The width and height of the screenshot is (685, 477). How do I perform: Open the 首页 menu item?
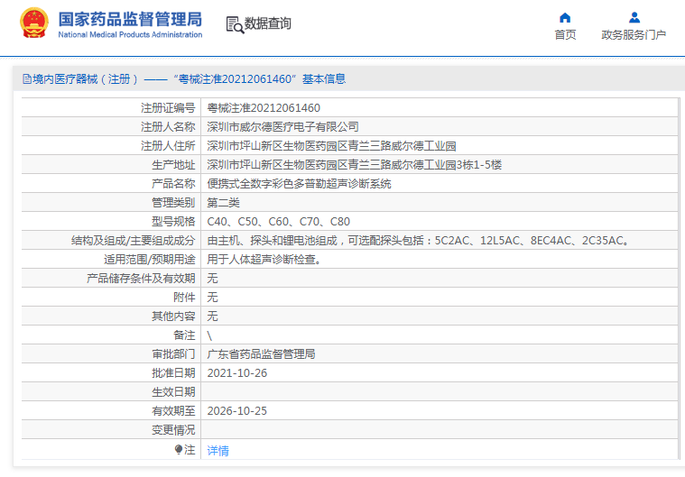[x=565, y=35]
